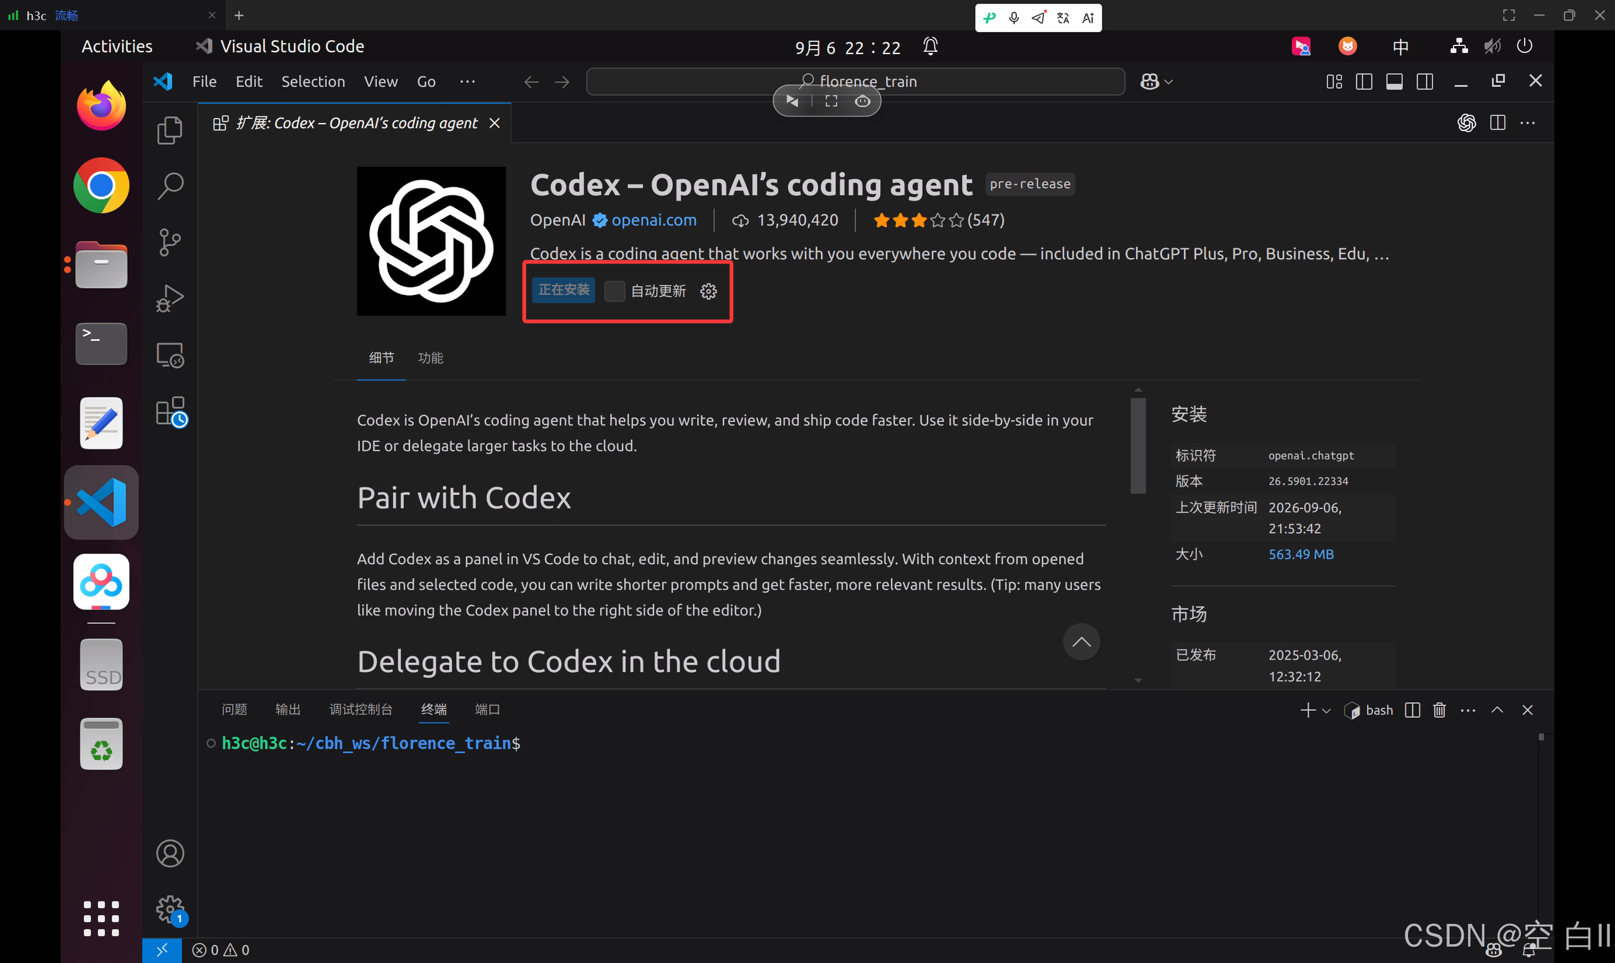Open the Selection menu
The width and height of the screenshot is (1615, 963).
coord(313,82)
